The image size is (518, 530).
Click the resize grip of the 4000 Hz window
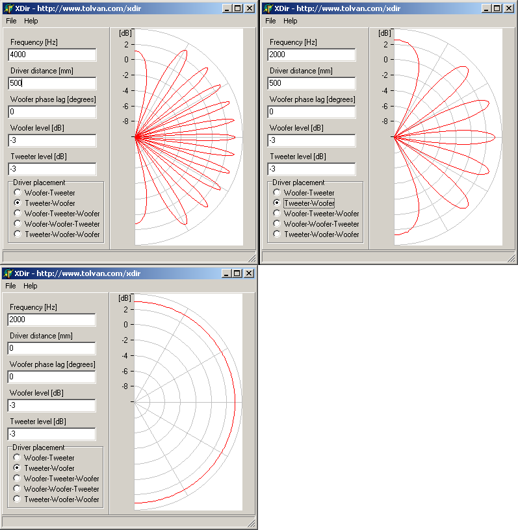pyautogui.click(x=252, y=259)
